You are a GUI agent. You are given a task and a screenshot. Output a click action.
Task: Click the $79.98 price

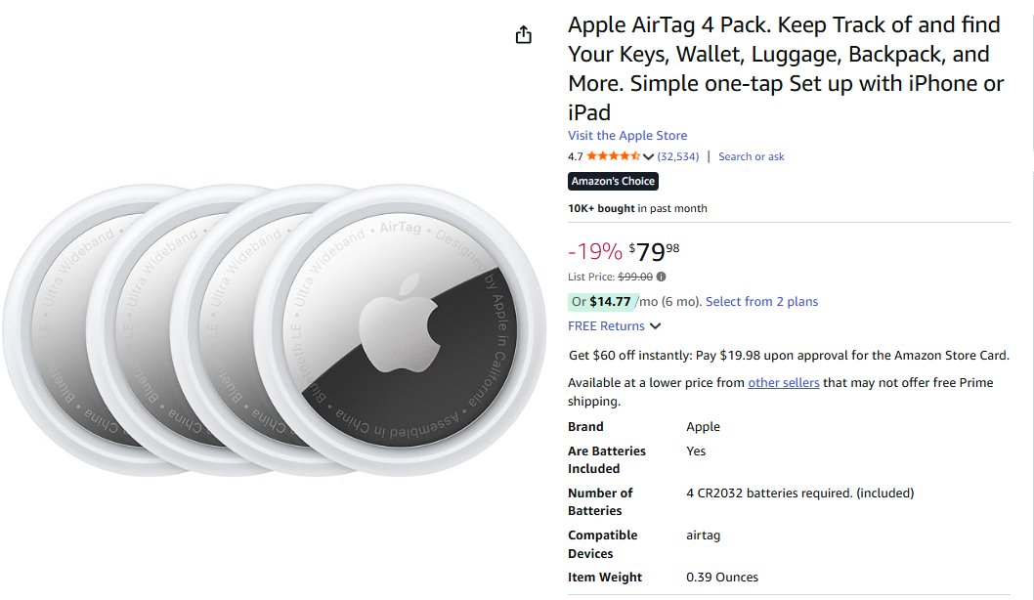(655, 252)
